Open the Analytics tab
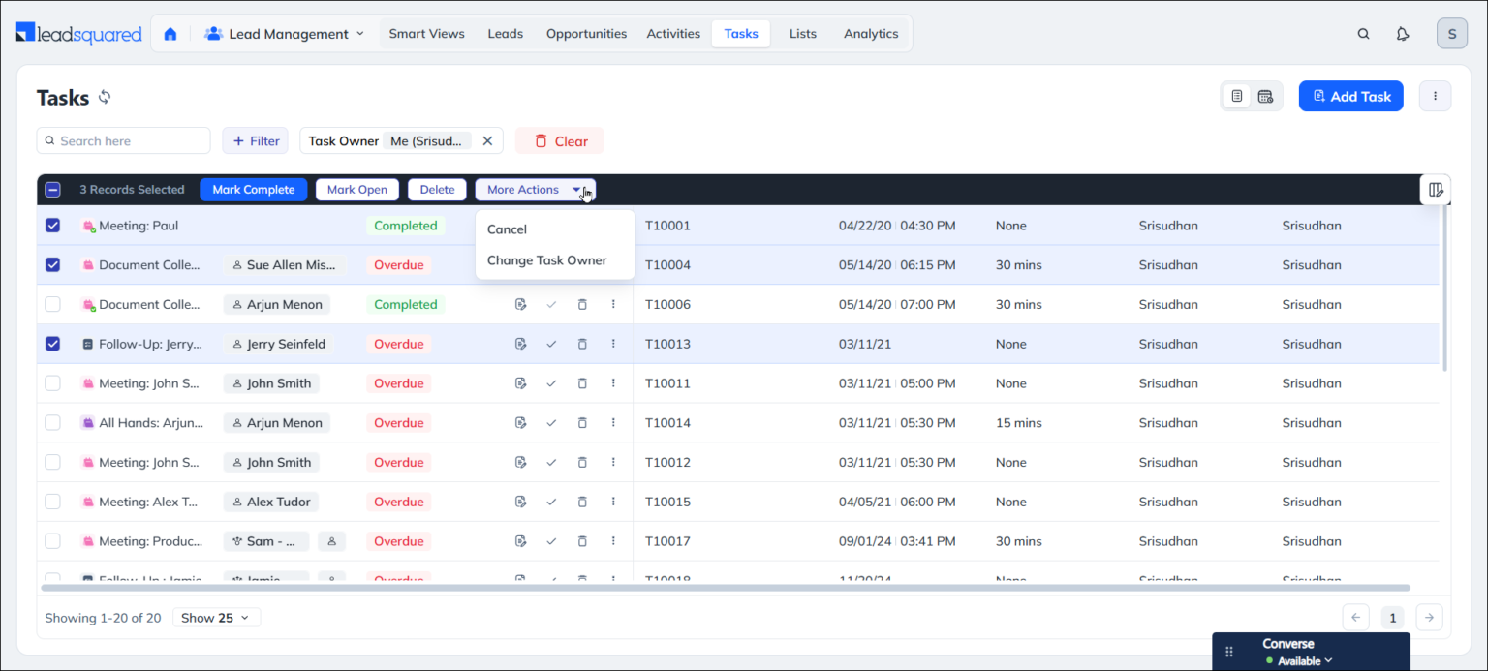Screen dimensions: 1488x671 pyautogui.click(x=871, y=34)
